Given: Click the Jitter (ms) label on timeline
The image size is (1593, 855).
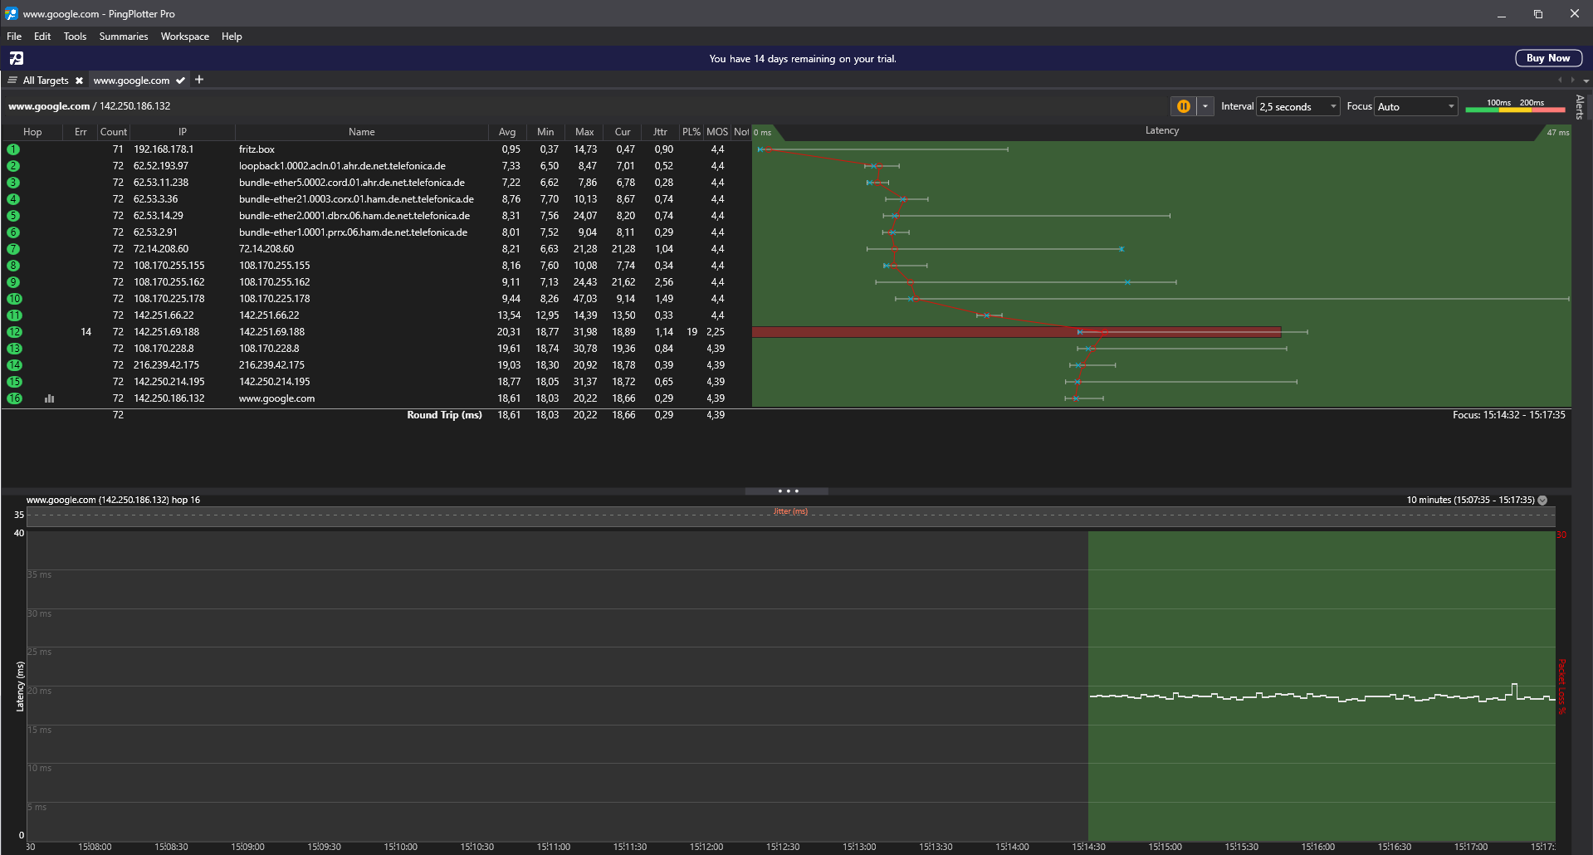Looking at the screenshot, I should click(790, 511).
